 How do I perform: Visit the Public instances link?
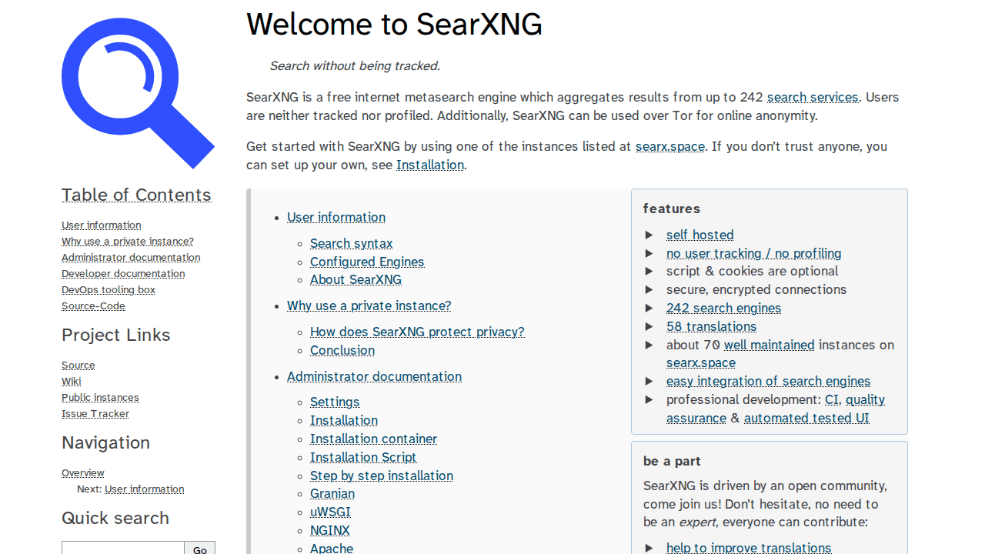[100, 397]
